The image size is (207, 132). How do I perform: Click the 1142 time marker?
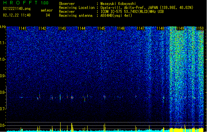[x=42, y=28]
